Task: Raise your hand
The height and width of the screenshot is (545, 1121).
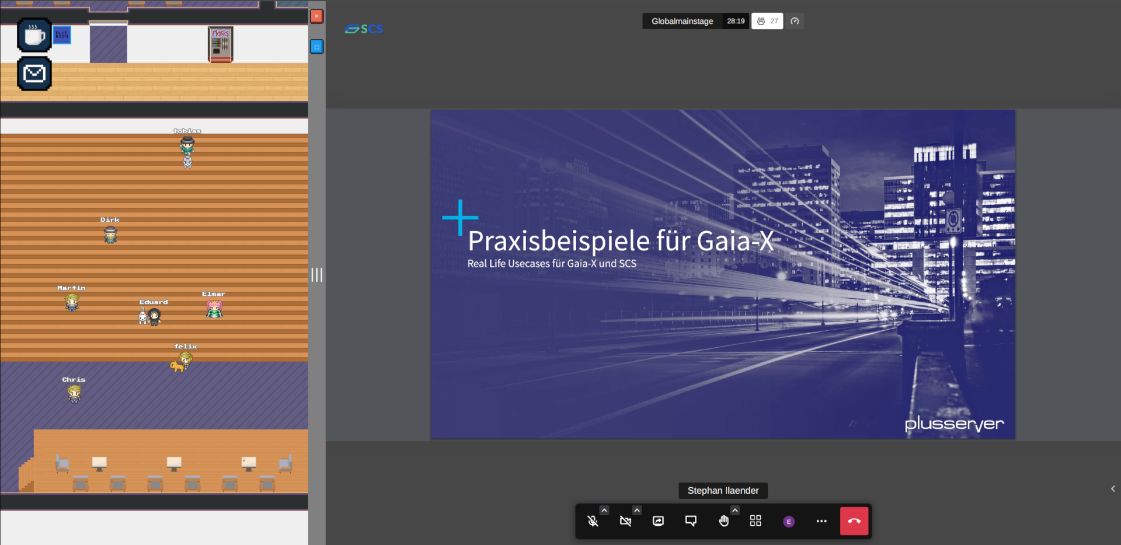Action: pyautogui.click(x=723, y=521)
